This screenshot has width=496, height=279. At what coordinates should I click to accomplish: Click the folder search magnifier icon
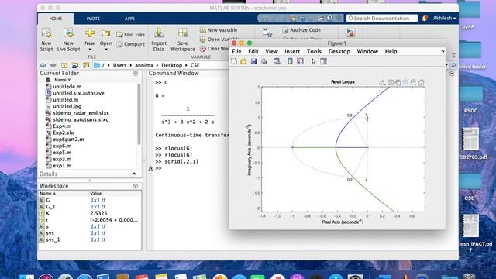pyautogui.click(x=453, y=65)
